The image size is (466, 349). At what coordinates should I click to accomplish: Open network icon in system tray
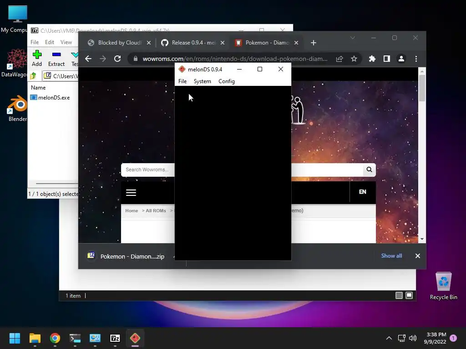click(x=401, y=338)
